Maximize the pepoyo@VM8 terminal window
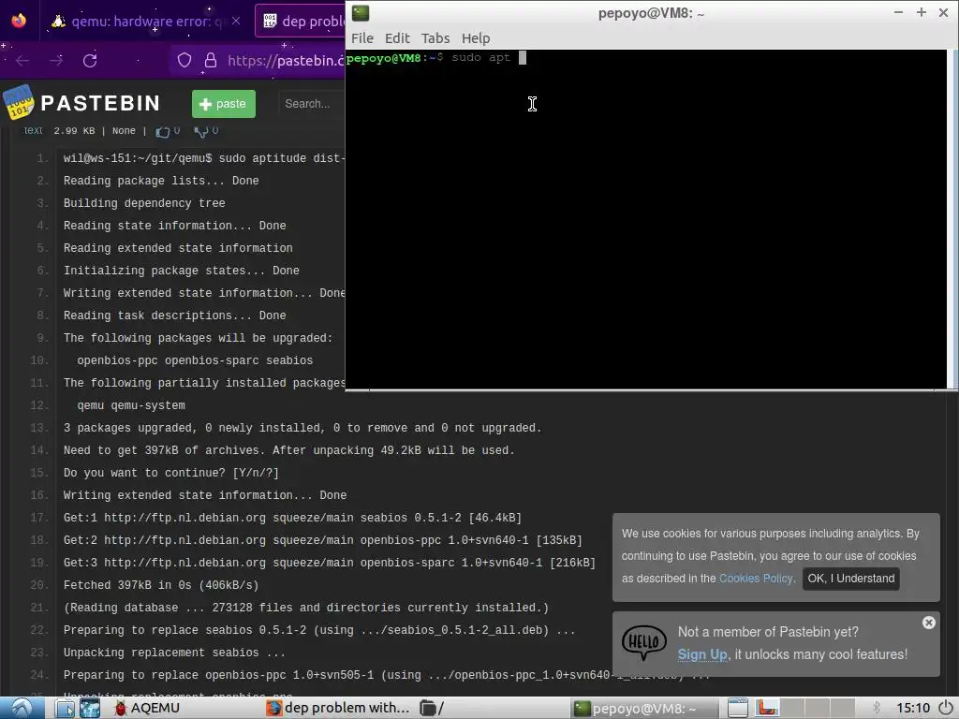The image size is (959, 719). [x=922, y=12]
